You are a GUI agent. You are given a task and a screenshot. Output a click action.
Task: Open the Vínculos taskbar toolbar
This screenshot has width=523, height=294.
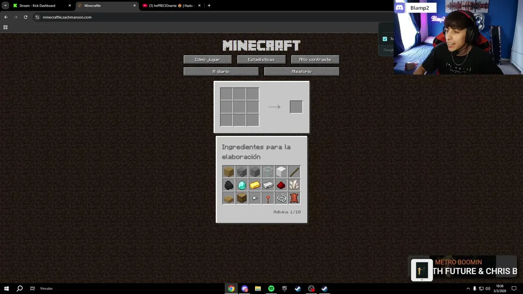pos(47,288)
